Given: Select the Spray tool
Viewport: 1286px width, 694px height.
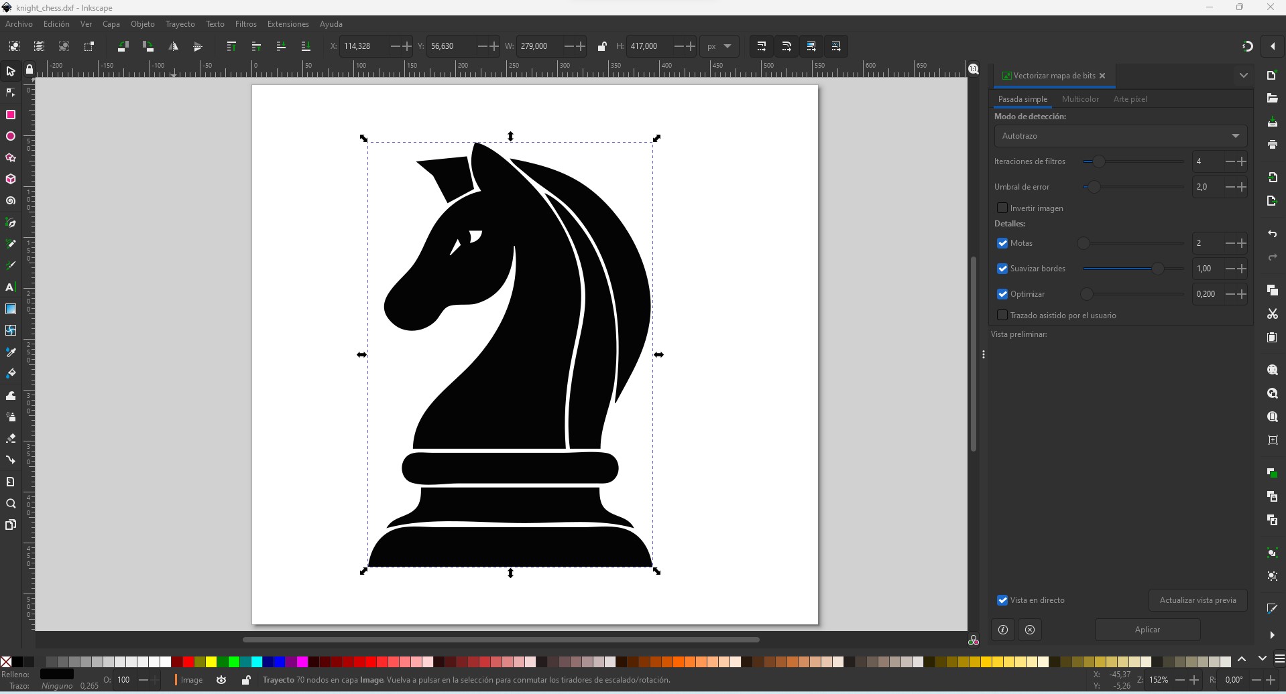Looking at the screenshot, I should point(11,417).
